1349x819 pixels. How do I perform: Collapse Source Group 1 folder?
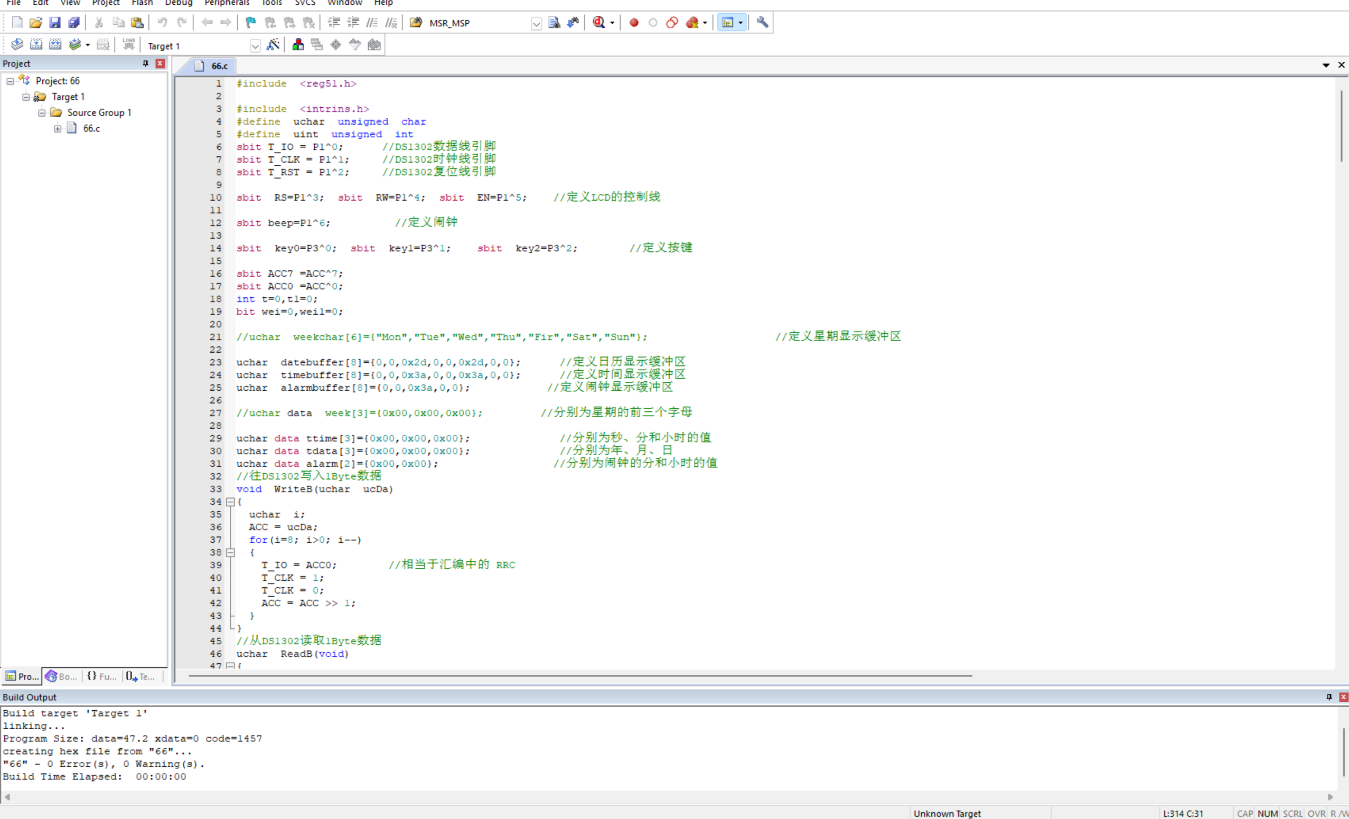[42, 113]
